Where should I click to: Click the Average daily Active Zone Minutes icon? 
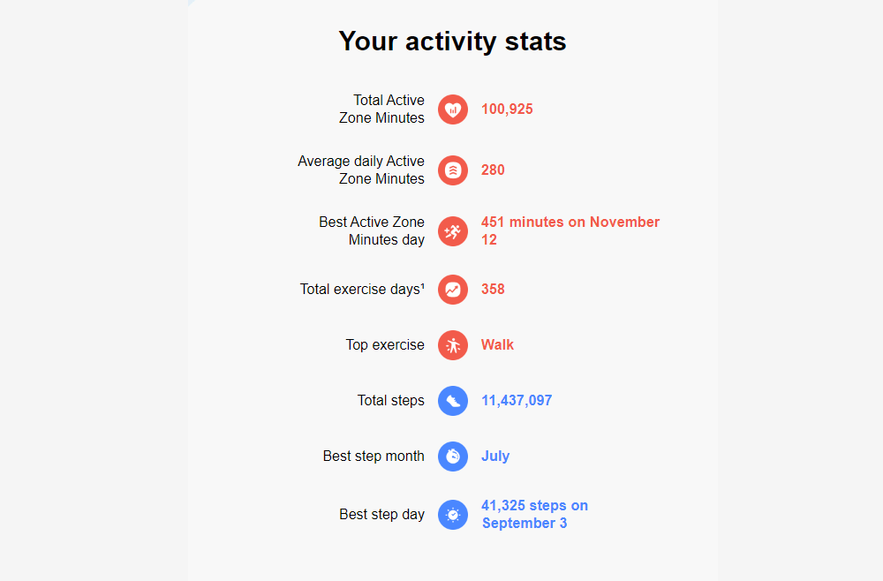click(453, 170)
